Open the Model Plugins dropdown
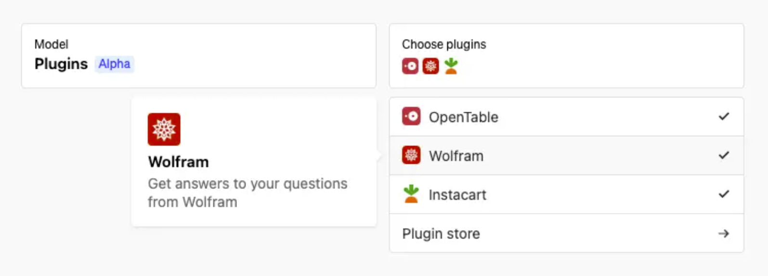 point(199,56)
